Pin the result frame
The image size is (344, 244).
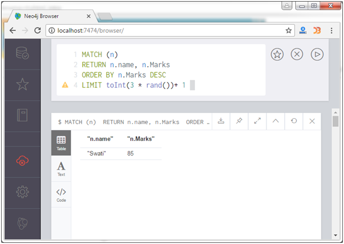(239, 121)
